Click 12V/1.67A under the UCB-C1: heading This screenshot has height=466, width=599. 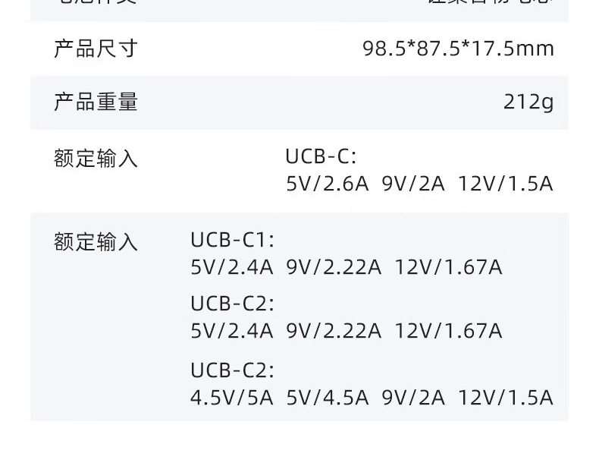(x=448, y=267)
